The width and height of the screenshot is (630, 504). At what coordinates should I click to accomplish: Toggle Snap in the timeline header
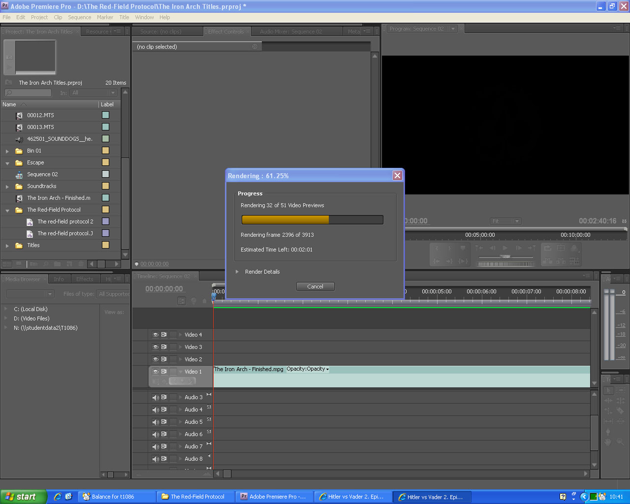pos(182,301)
